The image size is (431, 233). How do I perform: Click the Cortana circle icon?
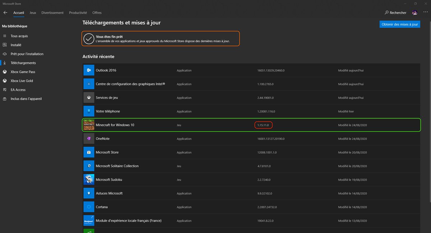[x=89, y=206]
